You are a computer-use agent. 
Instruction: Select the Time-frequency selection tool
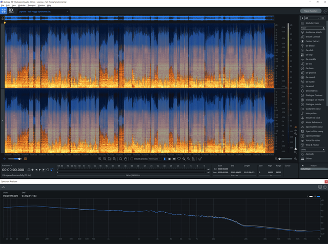click(x=170, y=159)
